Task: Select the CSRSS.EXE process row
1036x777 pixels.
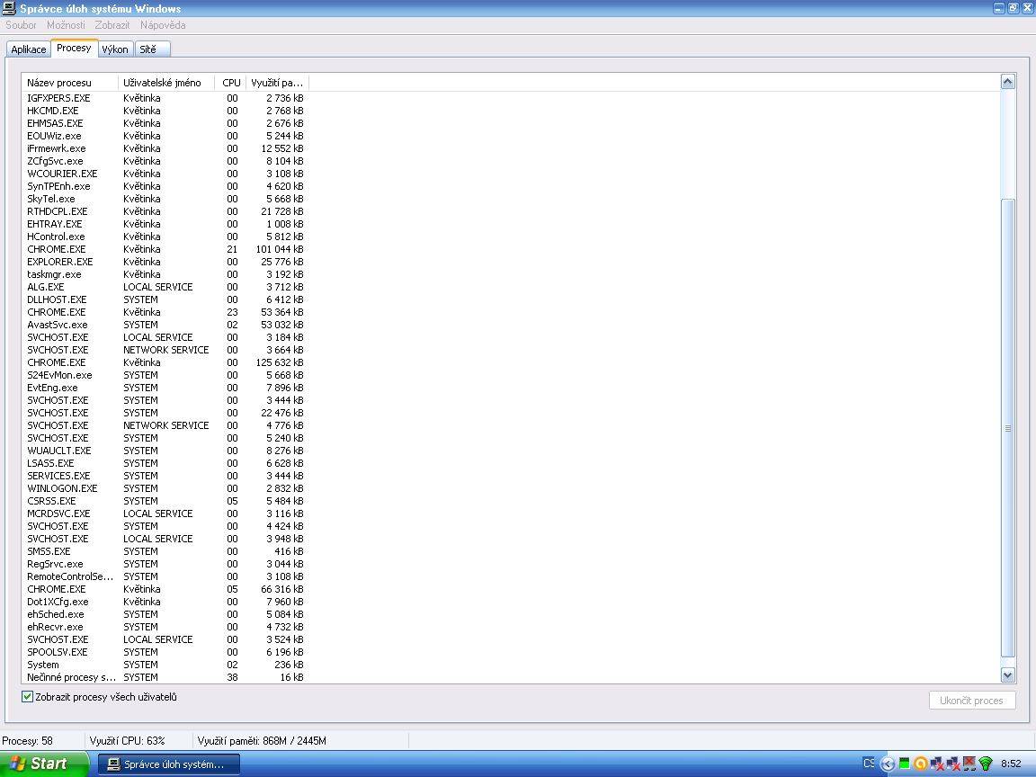Action: pyautogui.click(x=165, y=501)
